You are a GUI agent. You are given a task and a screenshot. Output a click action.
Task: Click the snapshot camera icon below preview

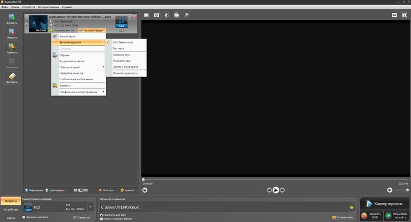[x=145, y=190]
